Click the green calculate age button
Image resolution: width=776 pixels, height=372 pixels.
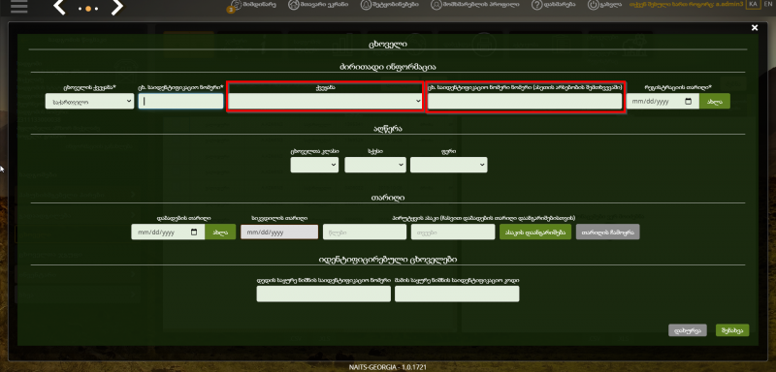[535, 232]
